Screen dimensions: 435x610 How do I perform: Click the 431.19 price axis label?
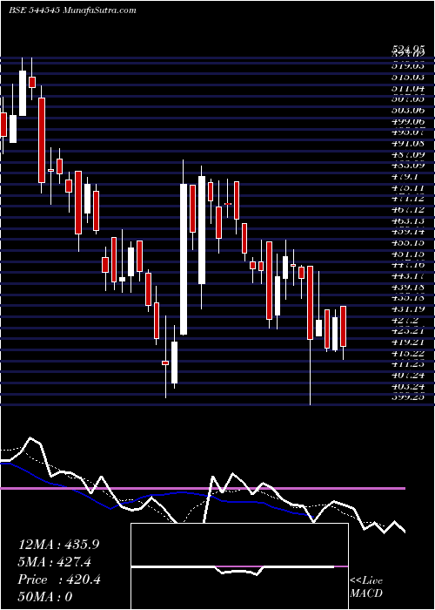tap(407, 308)
